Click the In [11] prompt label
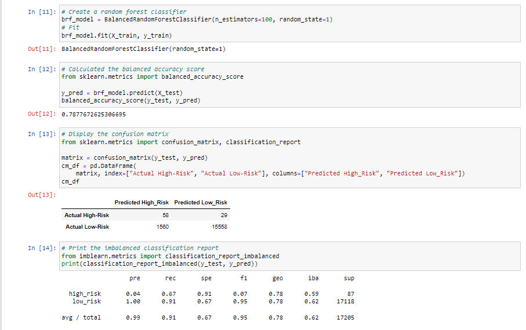The height and width of the screenshot is (330, 526). point(42,12)
